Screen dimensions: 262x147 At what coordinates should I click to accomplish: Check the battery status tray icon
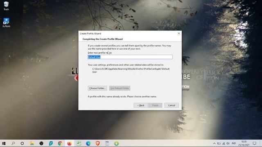pos(219,143)
